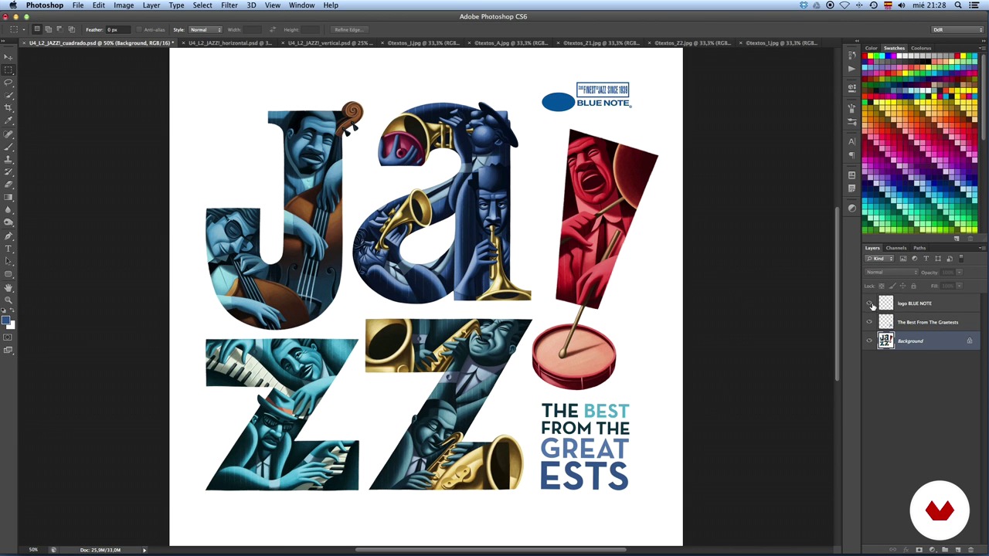Open the Image menu
This screenshot has height=556, width=989.
(x=124, y=5)
